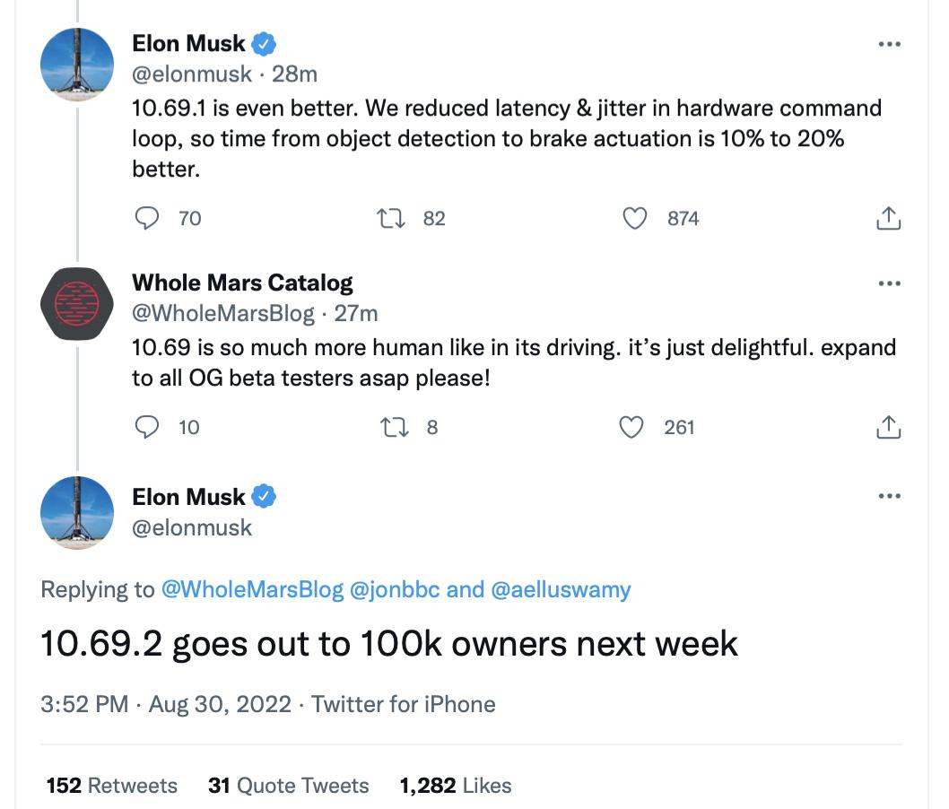Viewport: 949px width, 809px height.
Task: View the 152 Retweets list
Action: (111, 786)
